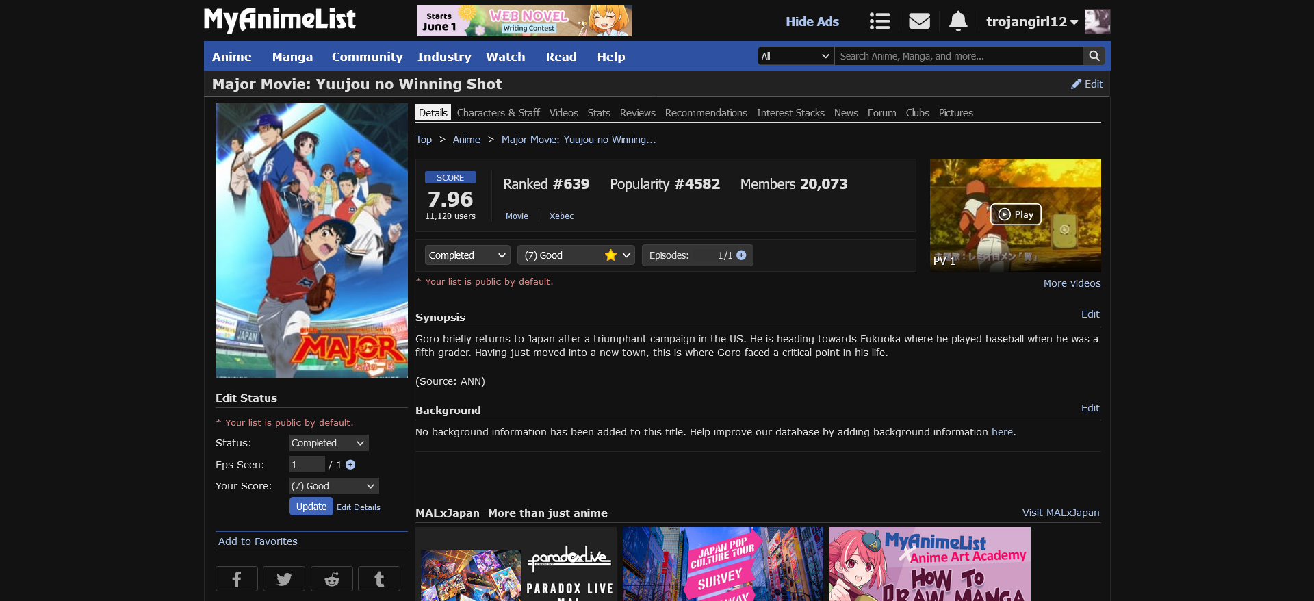Click Add to Favorites link
Screen dimensions: 1314x601
click(x=258, y=541)
